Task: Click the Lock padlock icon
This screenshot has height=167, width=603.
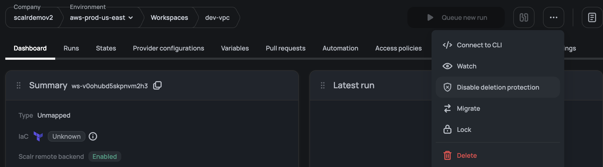Action: [x=447, y=129]
